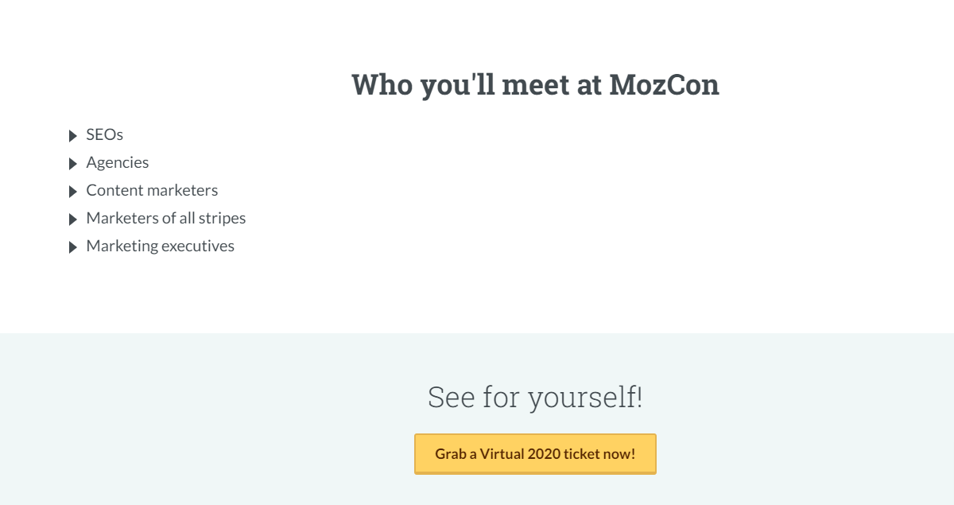This screenshot has height=505, width=954.
Task: Click the Marketing executives label
Action: pyautogui.click(x=161, y=247)
